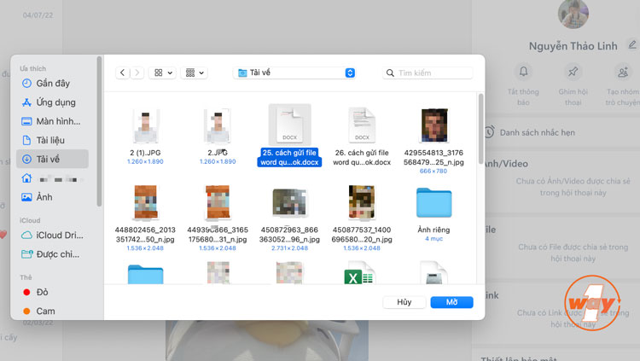Click the 25. cách gửi file word filename label

pos(289,157)
